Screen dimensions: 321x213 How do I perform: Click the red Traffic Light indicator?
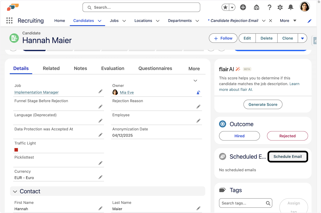16,150
